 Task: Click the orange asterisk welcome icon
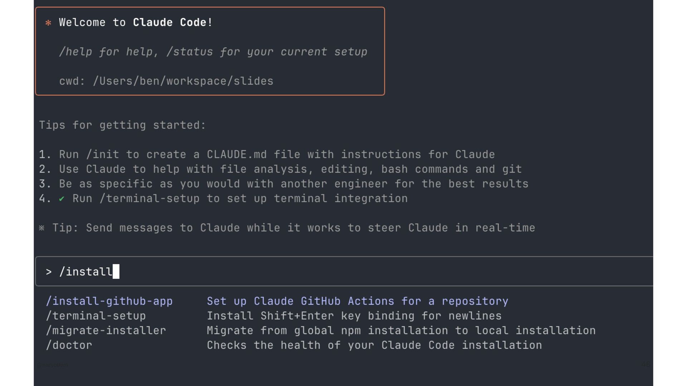48,23
